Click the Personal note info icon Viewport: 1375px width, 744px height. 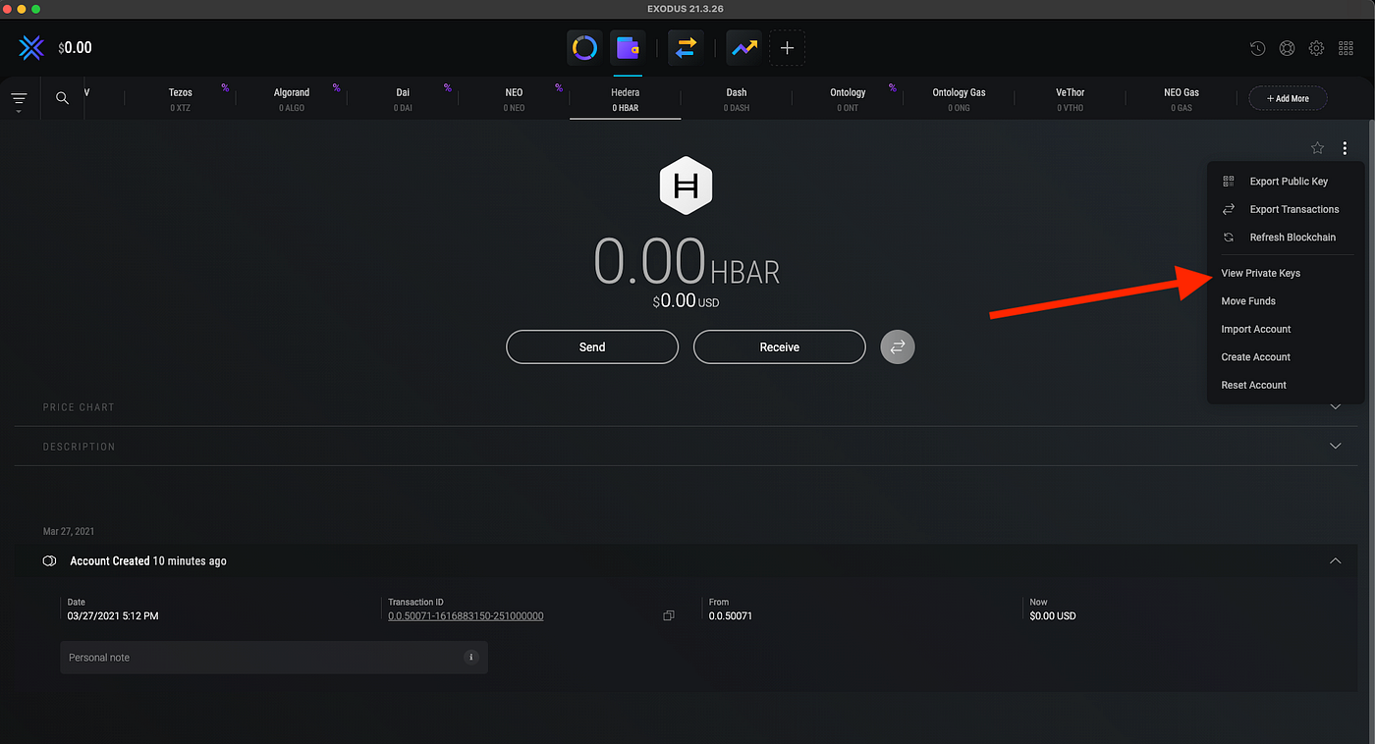[470, 658]
